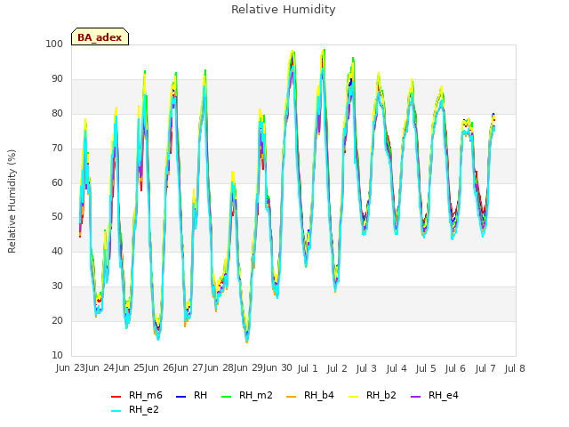
Task: Click the 30 y-axis tick label
Action: 57,286
